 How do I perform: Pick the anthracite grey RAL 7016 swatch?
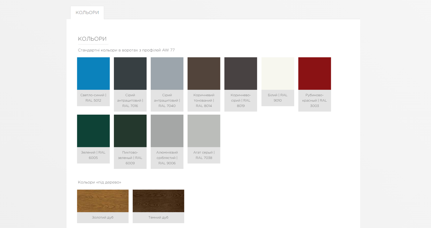pyautogui.click(x=130, y=73)
